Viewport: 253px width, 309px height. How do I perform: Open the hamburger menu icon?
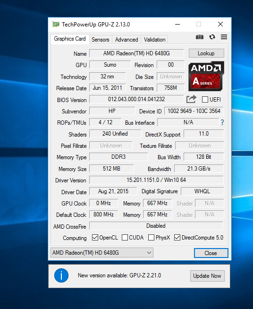point(224,37)
